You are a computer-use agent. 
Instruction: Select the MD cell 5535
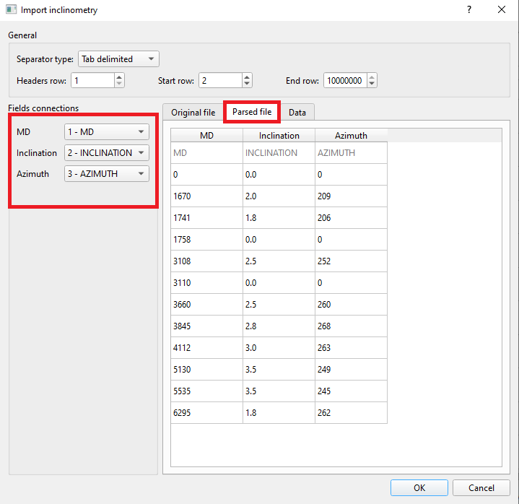coord(207,391)
